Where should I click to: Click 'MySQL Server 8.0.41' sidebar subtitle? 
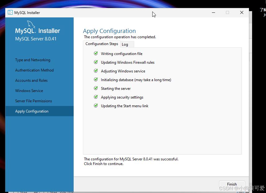pos(36,39)
